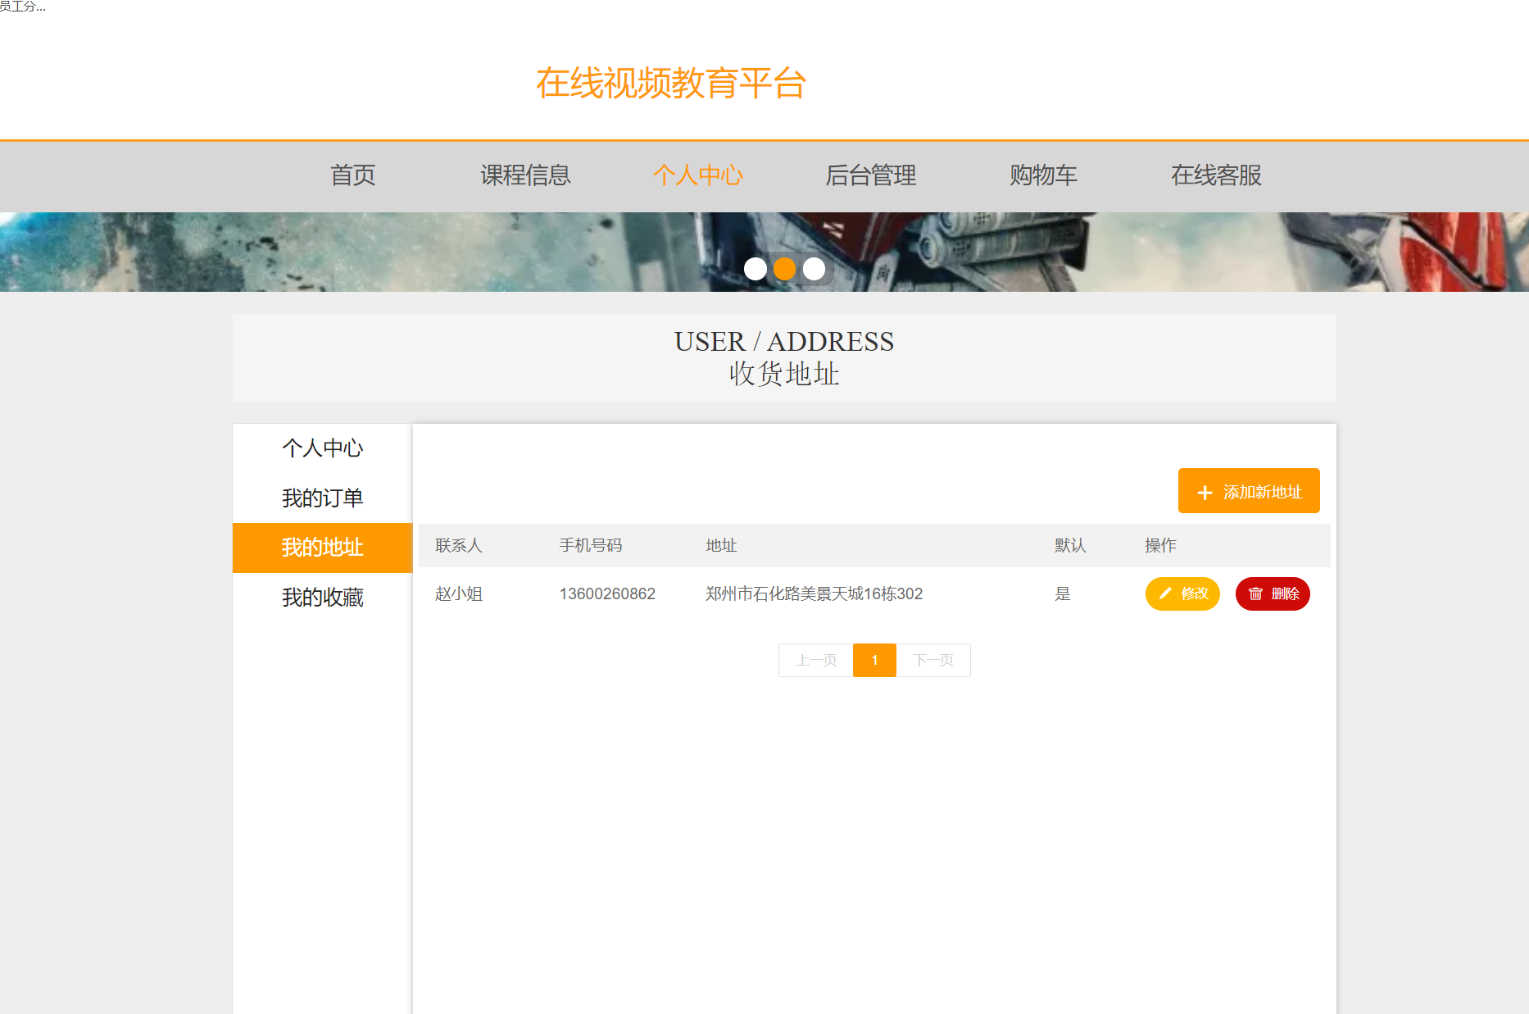1529x1014 pixels.
Task: Open 在线客服 from the navigation bar
Action: (1216, 175)
